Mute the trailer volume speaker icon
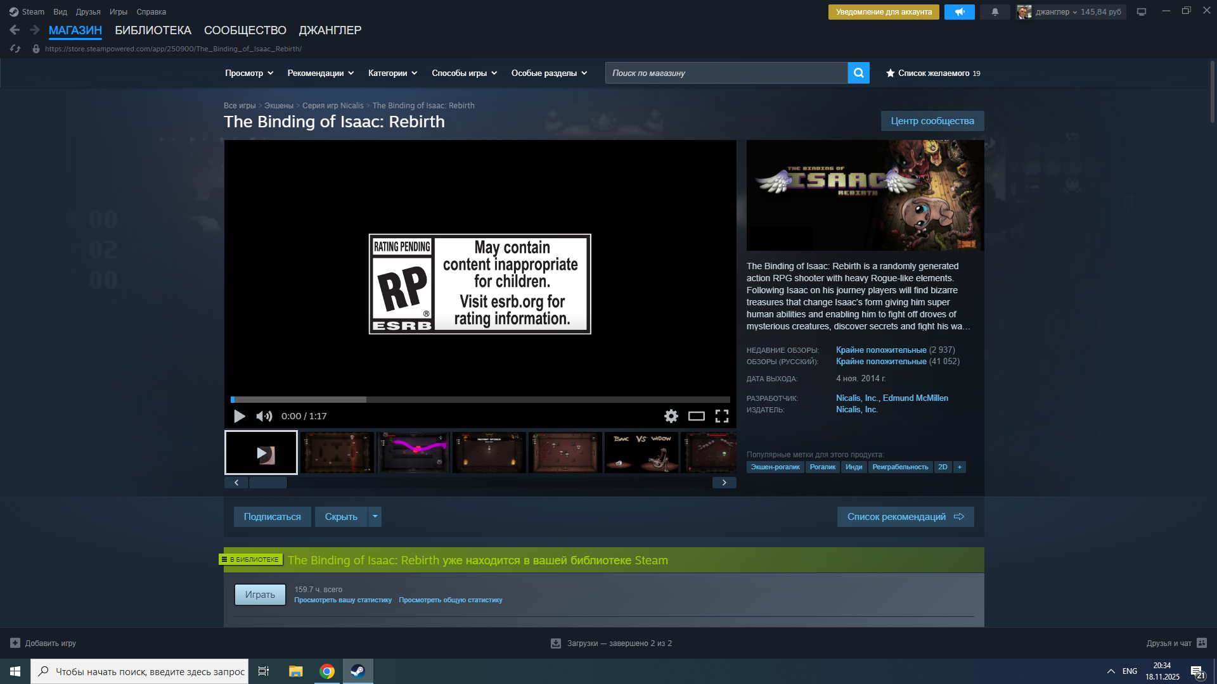 pos(264,416)
